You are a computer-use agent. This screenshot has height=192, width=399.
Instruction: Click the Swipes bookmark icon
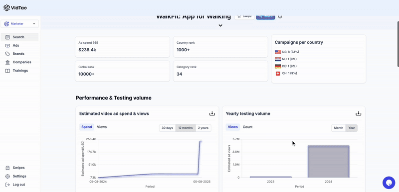(x=7, y=168)
